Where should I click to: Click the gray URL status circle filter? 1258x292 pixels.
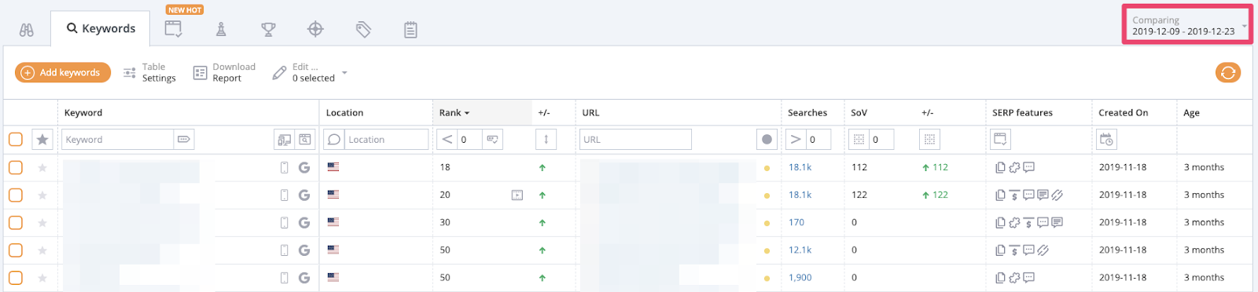767,140
